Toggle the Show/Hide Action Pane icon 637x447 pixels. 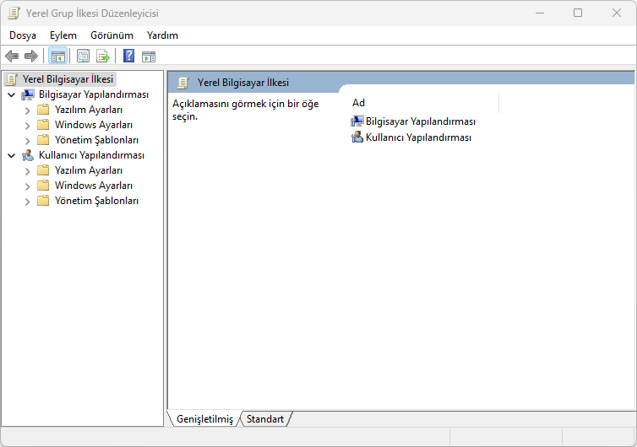coord(149,57)
